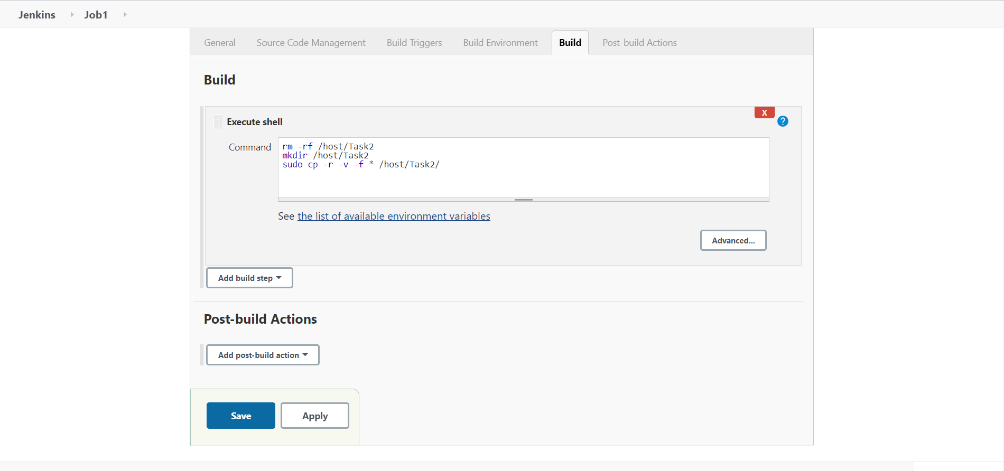Switch to the General tab
The height and width of the screenshot is (471, 1004).
pyautogui.click(x=220, y=43)
